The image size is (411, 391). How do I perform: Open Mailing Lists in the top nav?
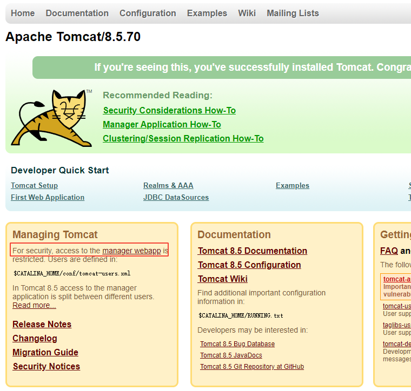pyautogui.click(x=293, y=13)
